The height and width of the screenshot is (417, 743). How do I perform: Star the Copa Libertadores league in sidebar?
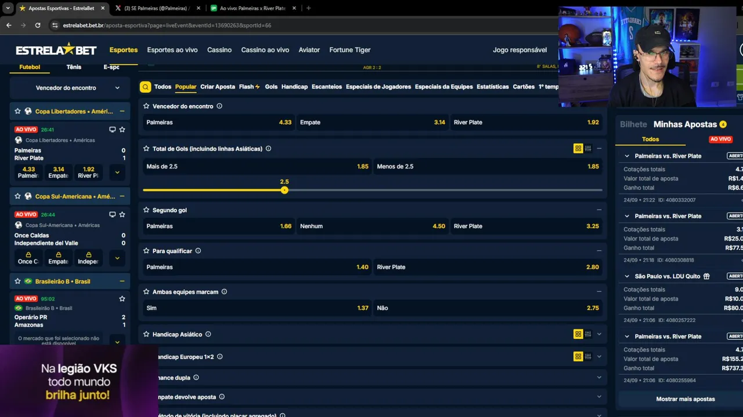tap(18, 111)
